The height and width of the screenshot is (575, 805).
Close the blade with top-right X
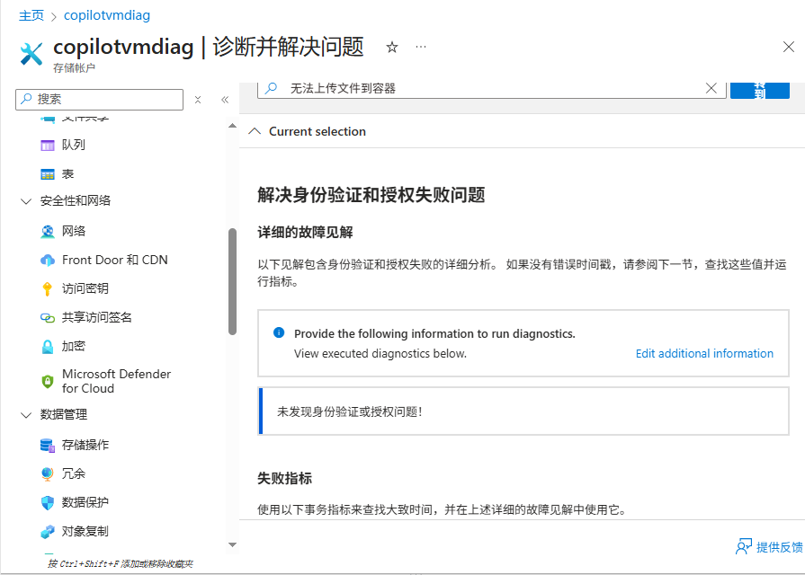[789, 48]
